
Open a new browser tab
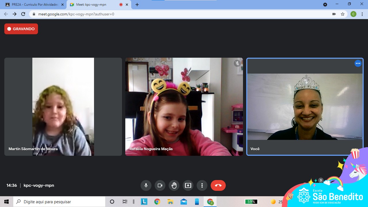point(137,5)
